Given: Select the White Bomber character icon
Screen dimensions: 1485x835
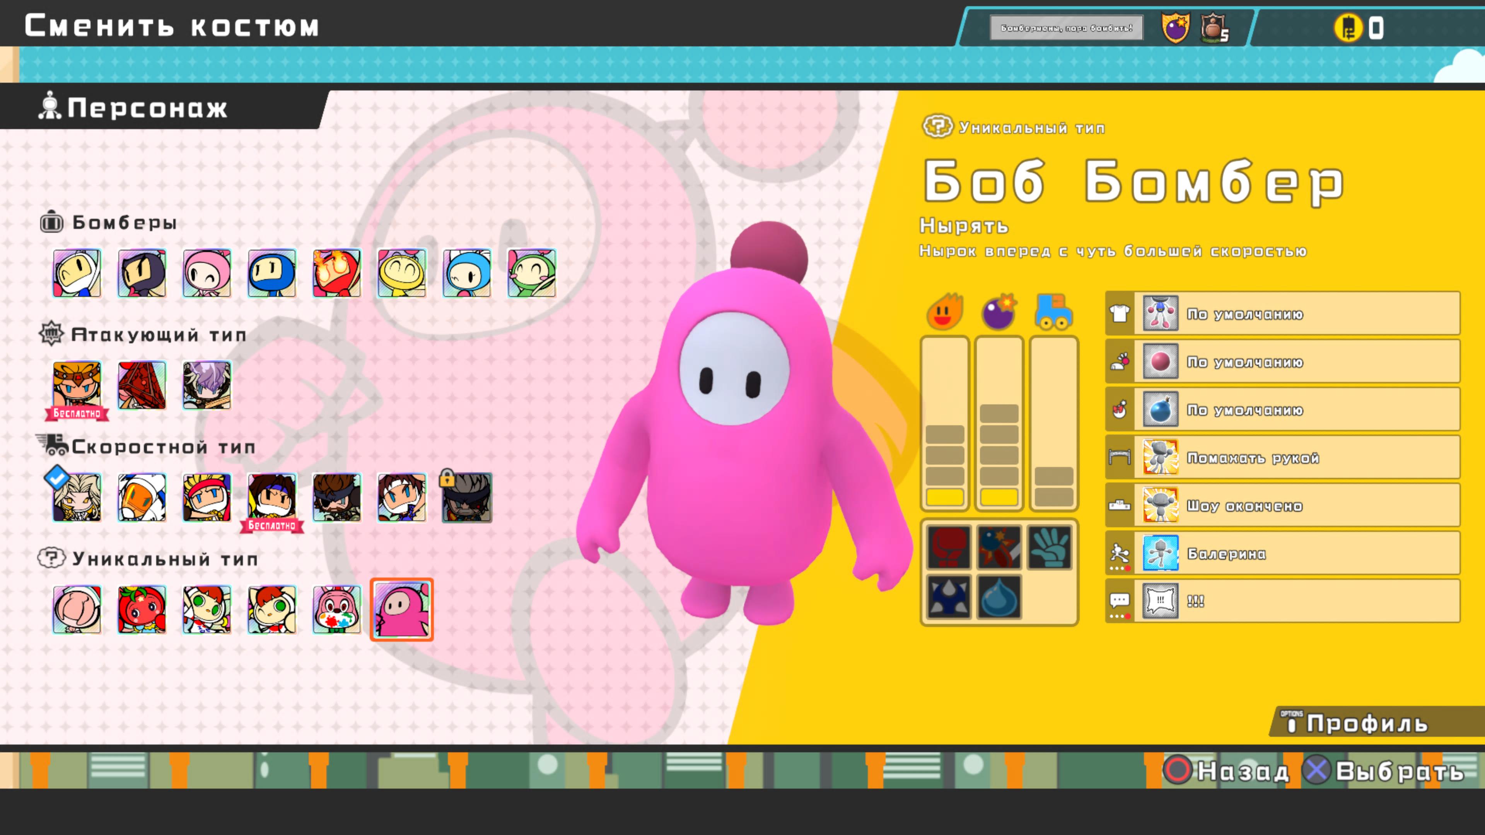Looking at the screenshot, I should (x=77, y=273).
